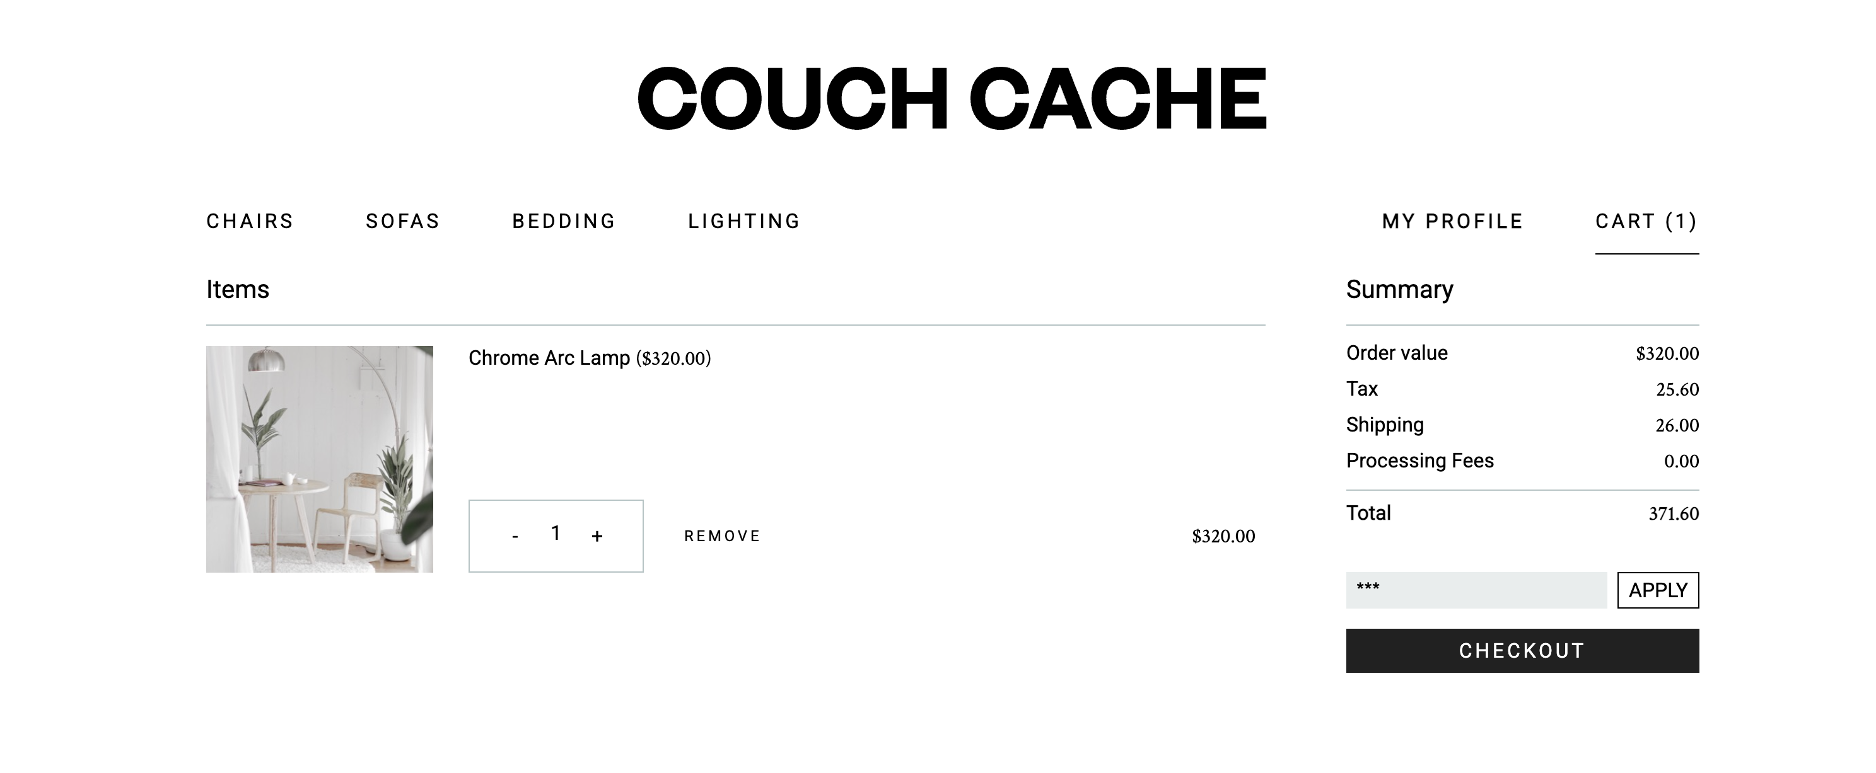Focus the promo code input field
The height and width of the screenshot is (773, 1876).
1476,590
